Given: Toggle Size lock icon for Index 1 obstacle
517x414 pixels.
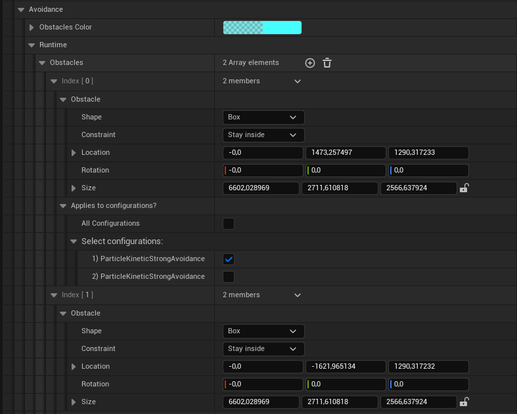Looking at the screenshot, I should click(464, 402).
